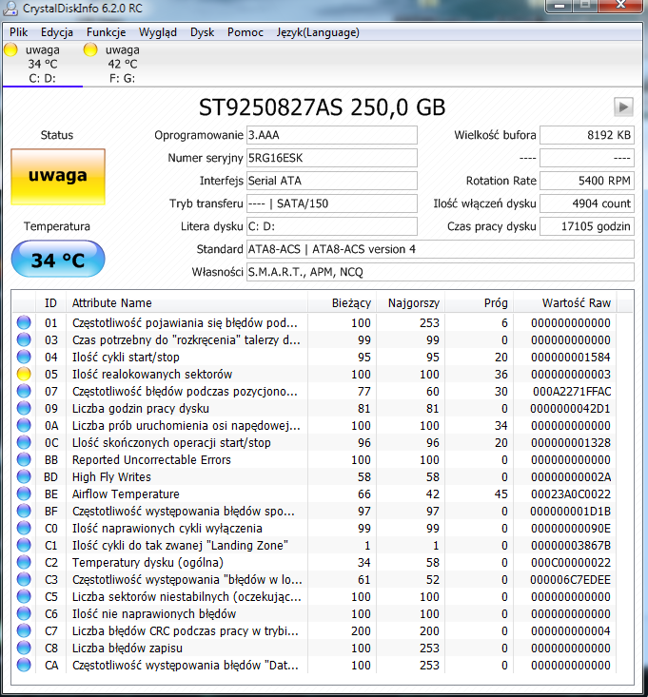Open the Język(Language) menu

(x=318, y=32)
